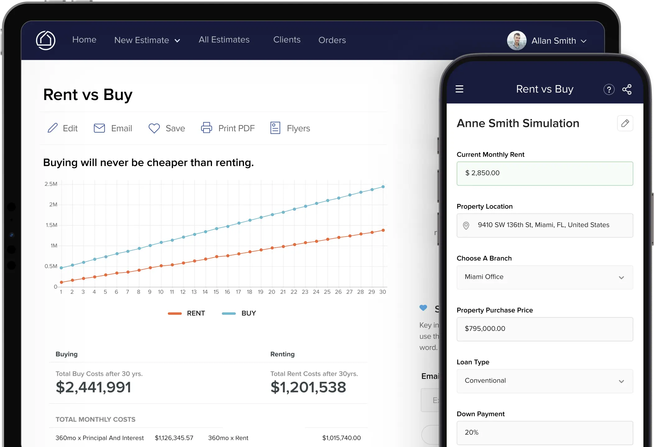
Task: Expand the New Estimate dropdown menu
Action: 147,40
